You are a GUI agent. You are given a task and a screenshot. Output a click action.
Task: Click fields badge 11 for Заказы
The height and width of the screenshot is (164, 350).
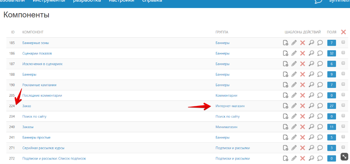(x=332, y=127)
